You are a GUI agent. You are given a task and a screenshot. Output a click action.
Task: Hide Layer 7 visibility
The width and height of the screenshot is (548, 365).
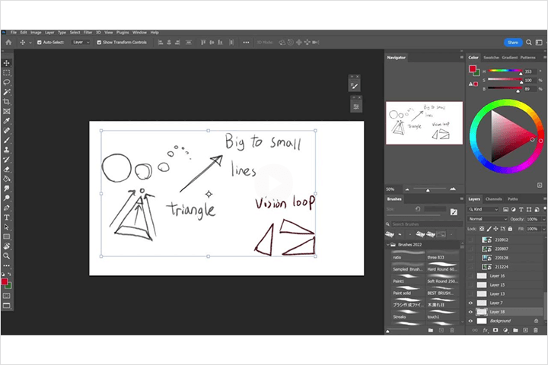[470, 303]
